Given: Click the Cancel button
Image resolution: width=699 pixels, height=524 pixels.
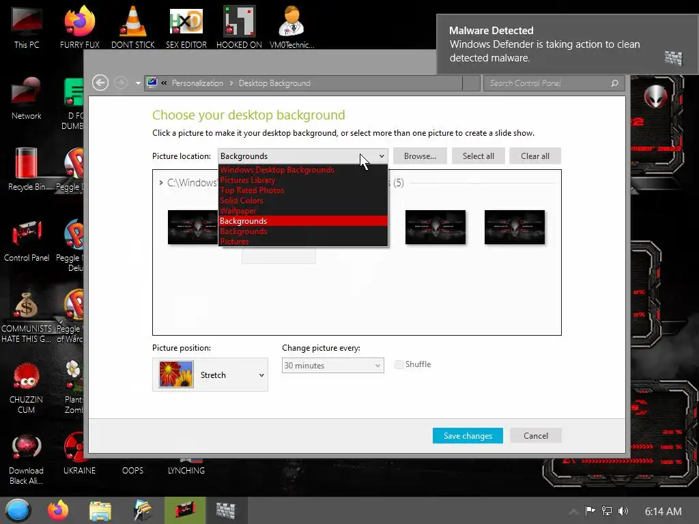Looking at the screenshot, I should [x=536, y=436].
